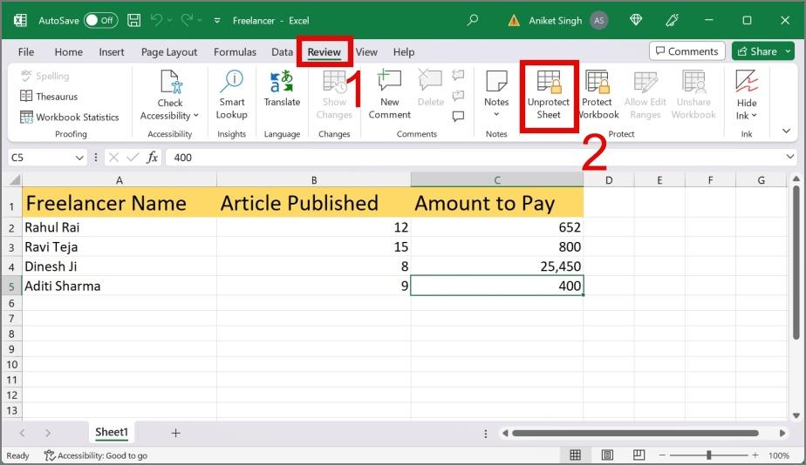Select column D header
This screenshot has height=465, width=806.
(609, 180)
